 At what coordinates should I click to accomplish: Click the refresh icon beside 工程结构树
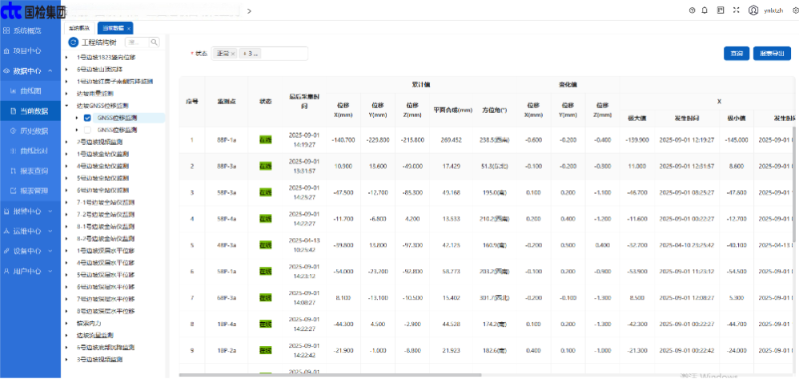[x=73, y=42]
